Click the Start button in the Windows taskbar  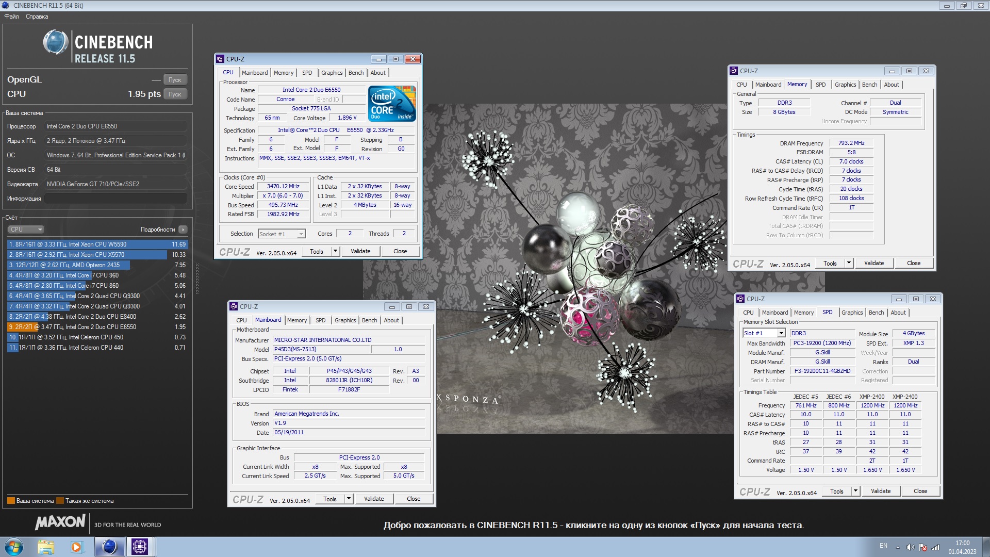[x=14, y=547]
